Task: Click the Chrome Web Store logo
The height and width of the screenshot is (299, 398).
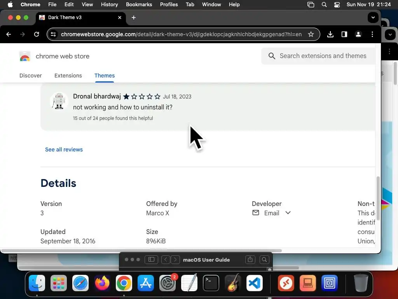Action: tap(25, 56)
